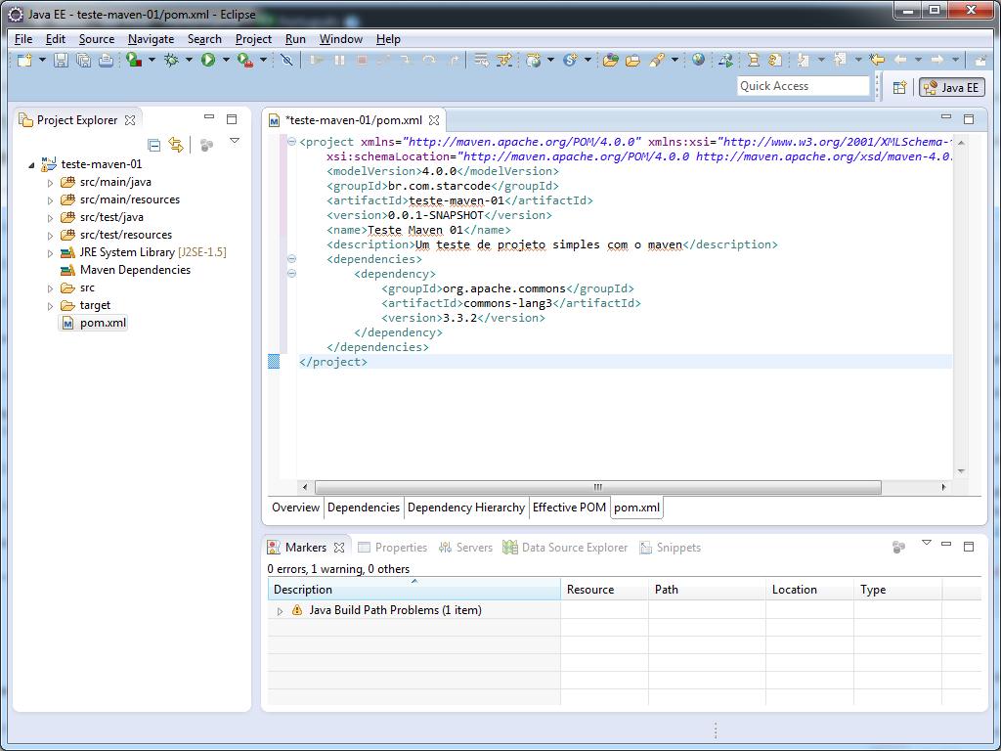Image resolution: width=1001 pixels, height=751 pixels.
Task: Collapse the teste-maven-01 project node
Action: [32, 164]
